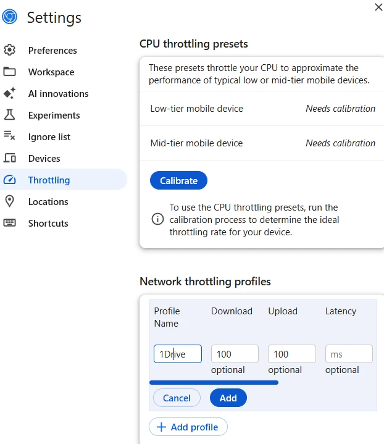Click the Throttling gauge icon

tap(10, 180)
